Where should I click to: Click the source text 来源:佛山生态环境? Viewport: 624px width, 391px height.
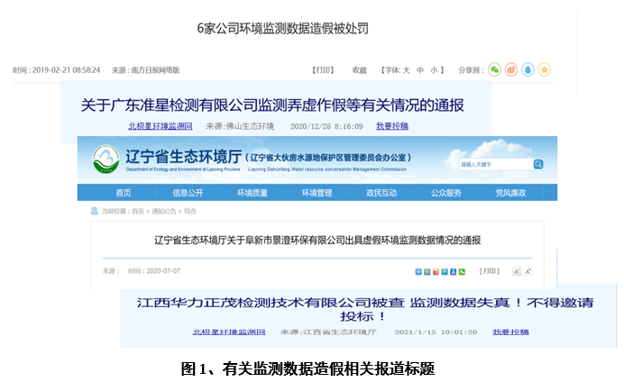(x=240, y=126)
